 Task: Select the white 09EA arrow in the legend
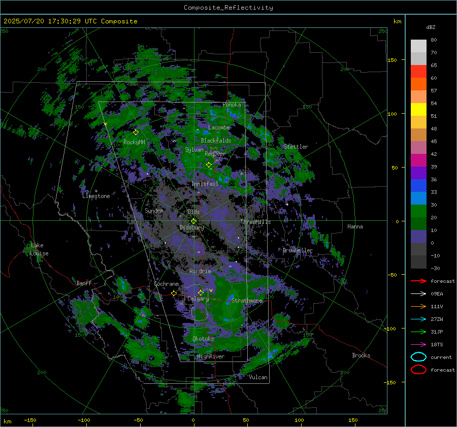click(418, 293)
